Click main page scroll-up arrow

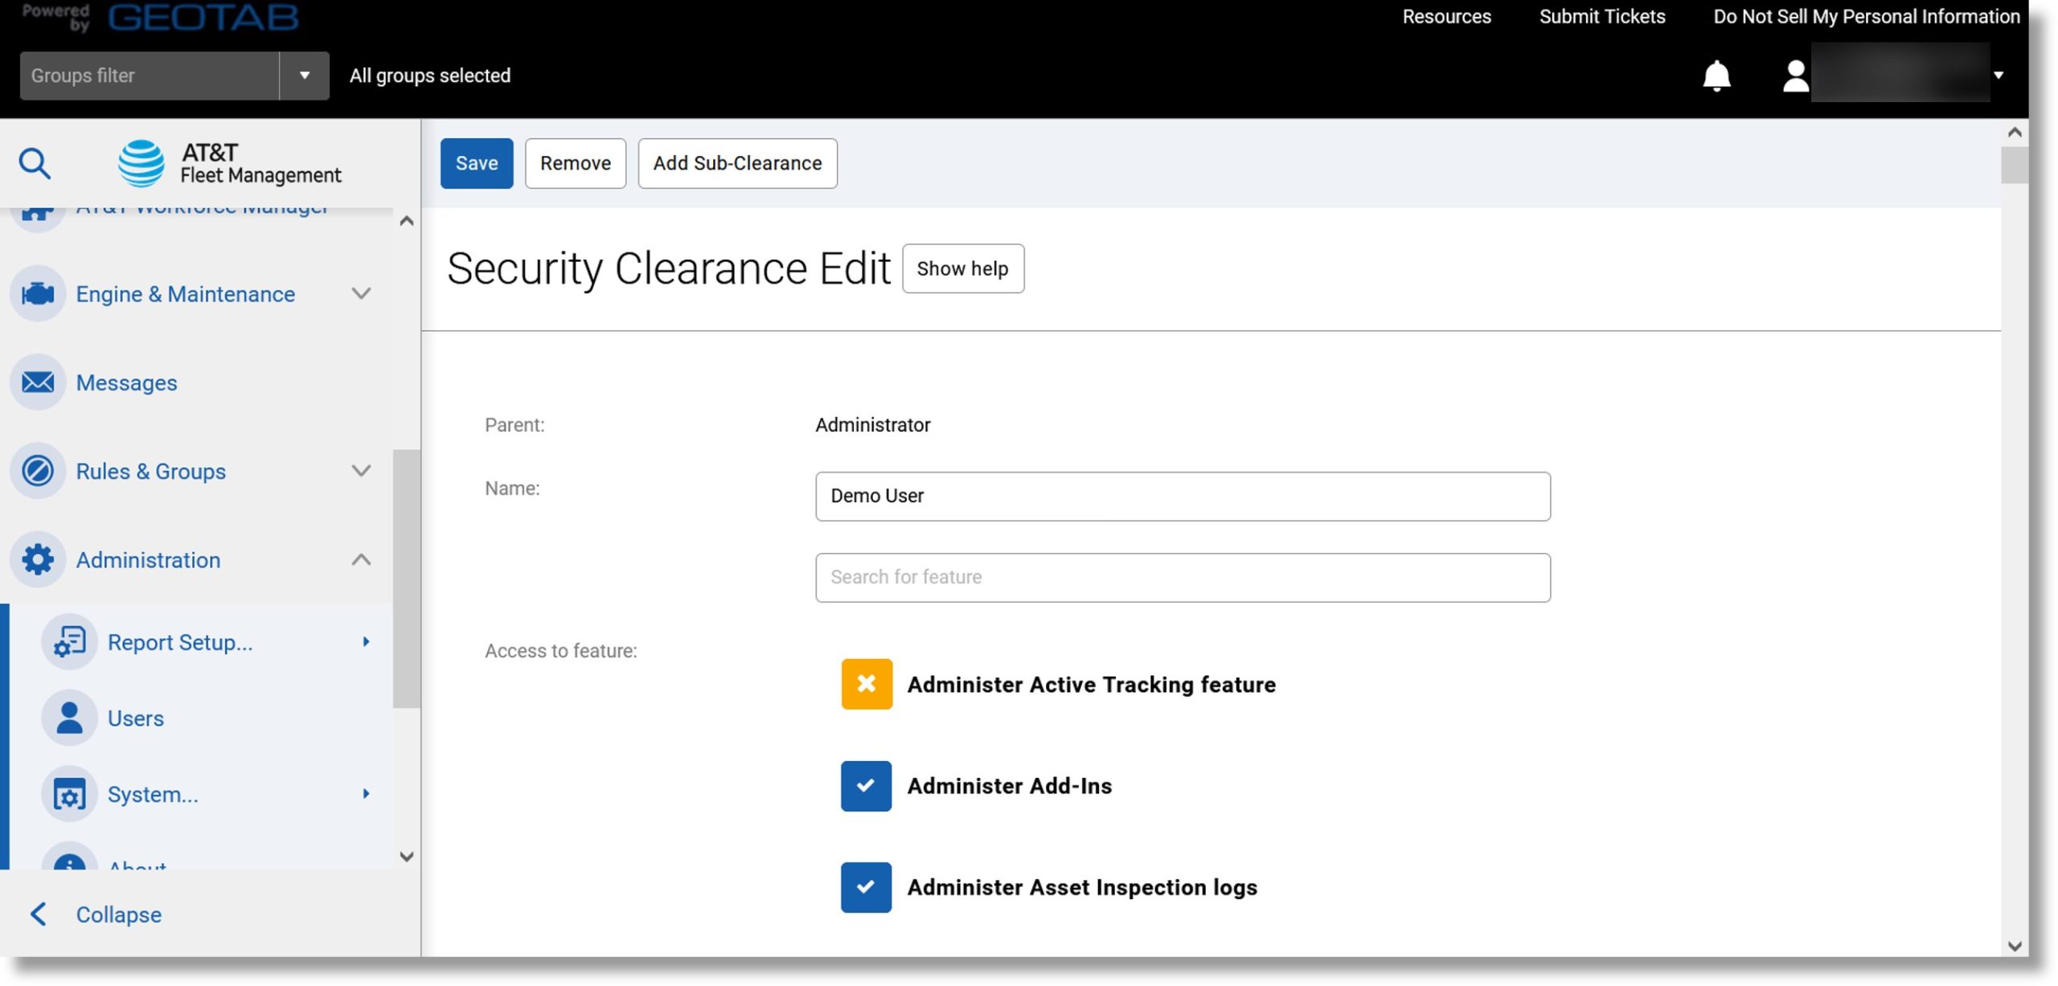click(2014, 132)
